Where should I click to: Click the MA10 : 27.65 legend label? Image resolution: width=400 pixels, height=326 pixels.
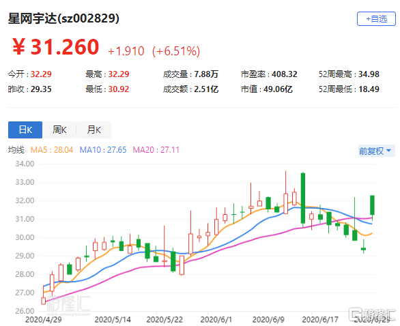click(x=103, y=149)
